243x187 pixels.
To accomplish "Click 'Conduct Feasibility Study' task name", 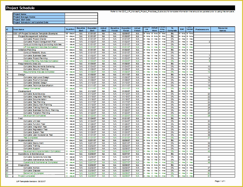I will [x=35, y=53].
